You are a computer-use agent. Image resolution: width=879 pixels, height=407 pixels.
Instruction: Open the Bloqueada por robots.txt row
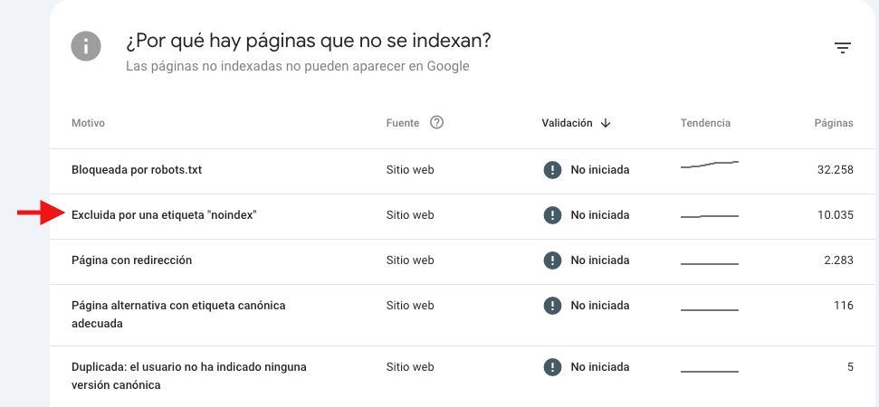point(462,171)
